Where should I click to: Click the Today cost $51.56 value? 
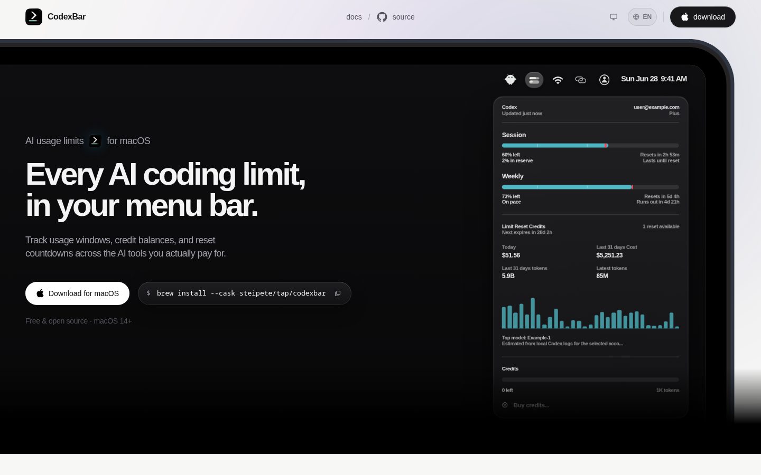(x=511, y=255)
